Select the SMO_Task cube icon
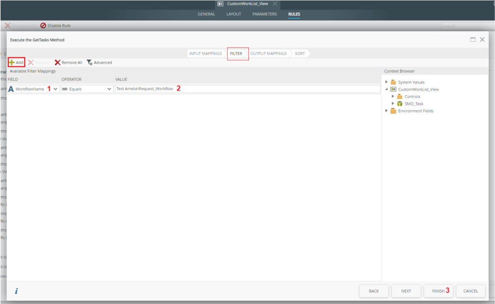 pos(399,104)
